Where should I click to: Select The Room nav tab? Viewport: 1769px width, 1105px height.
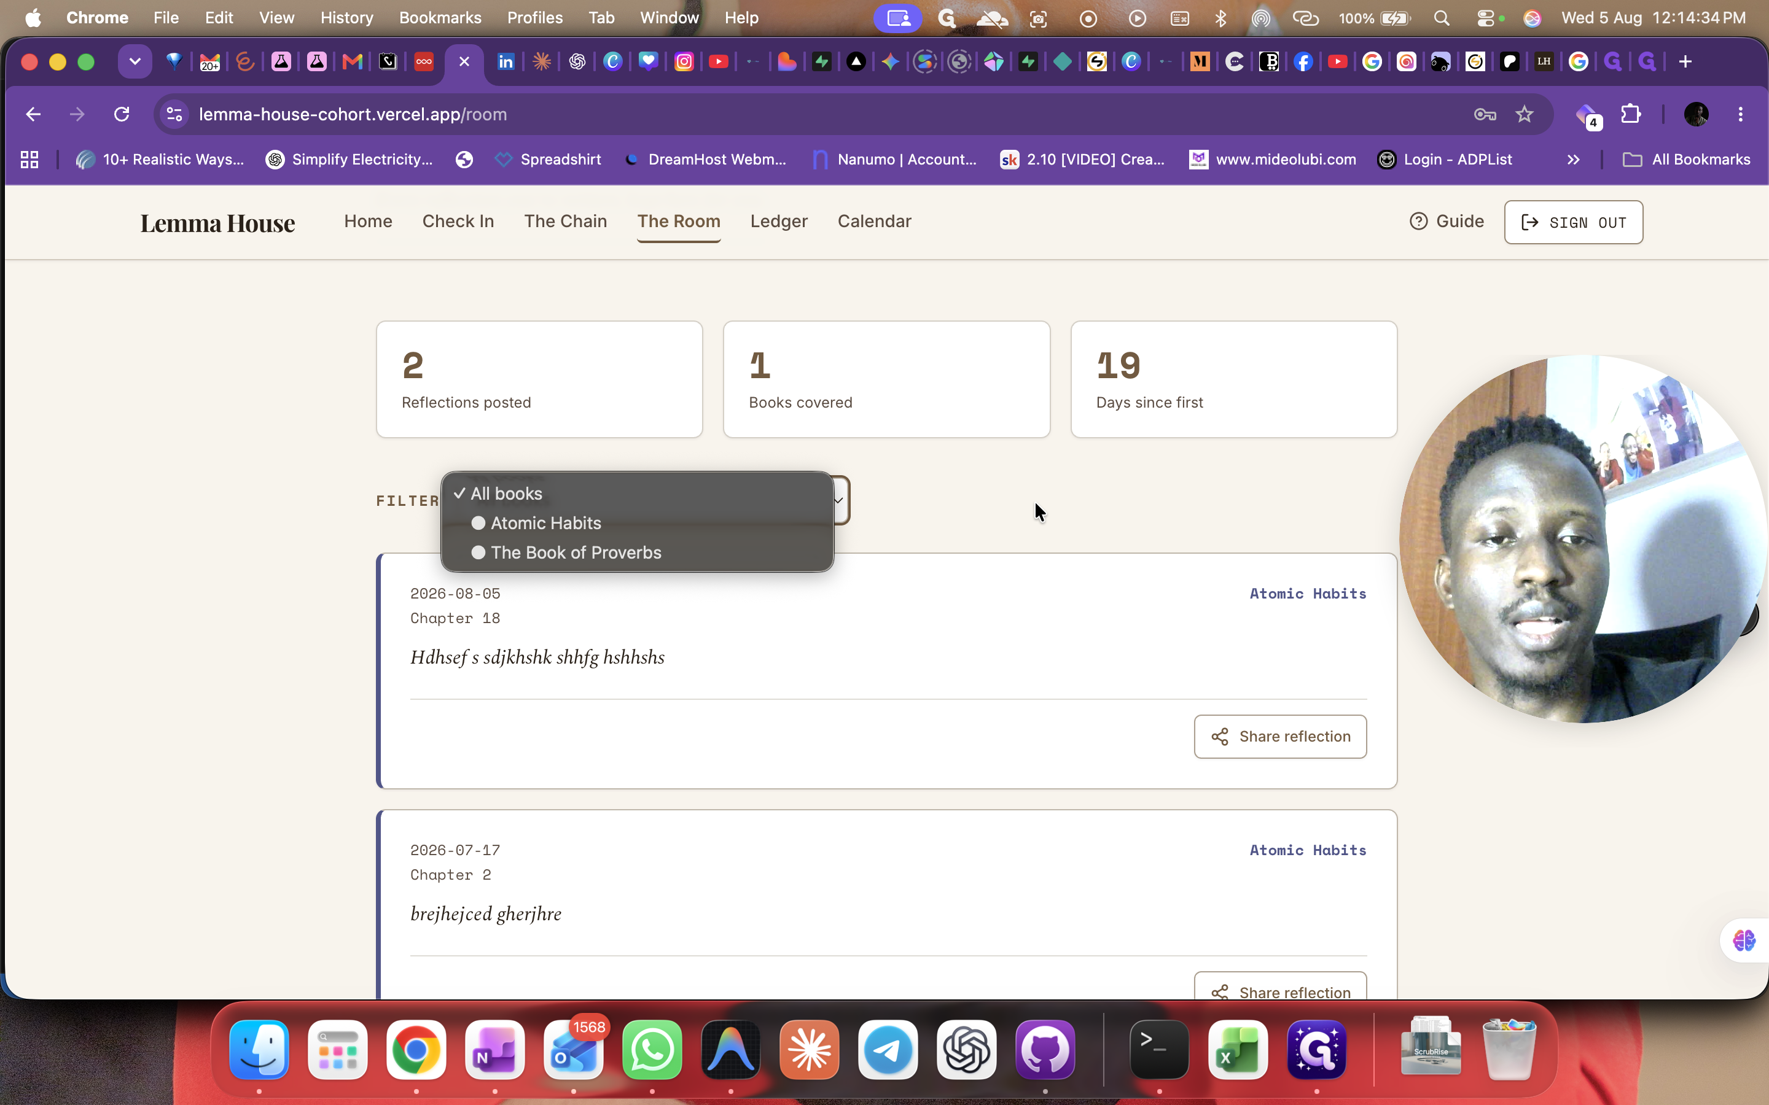pos(679,221)
